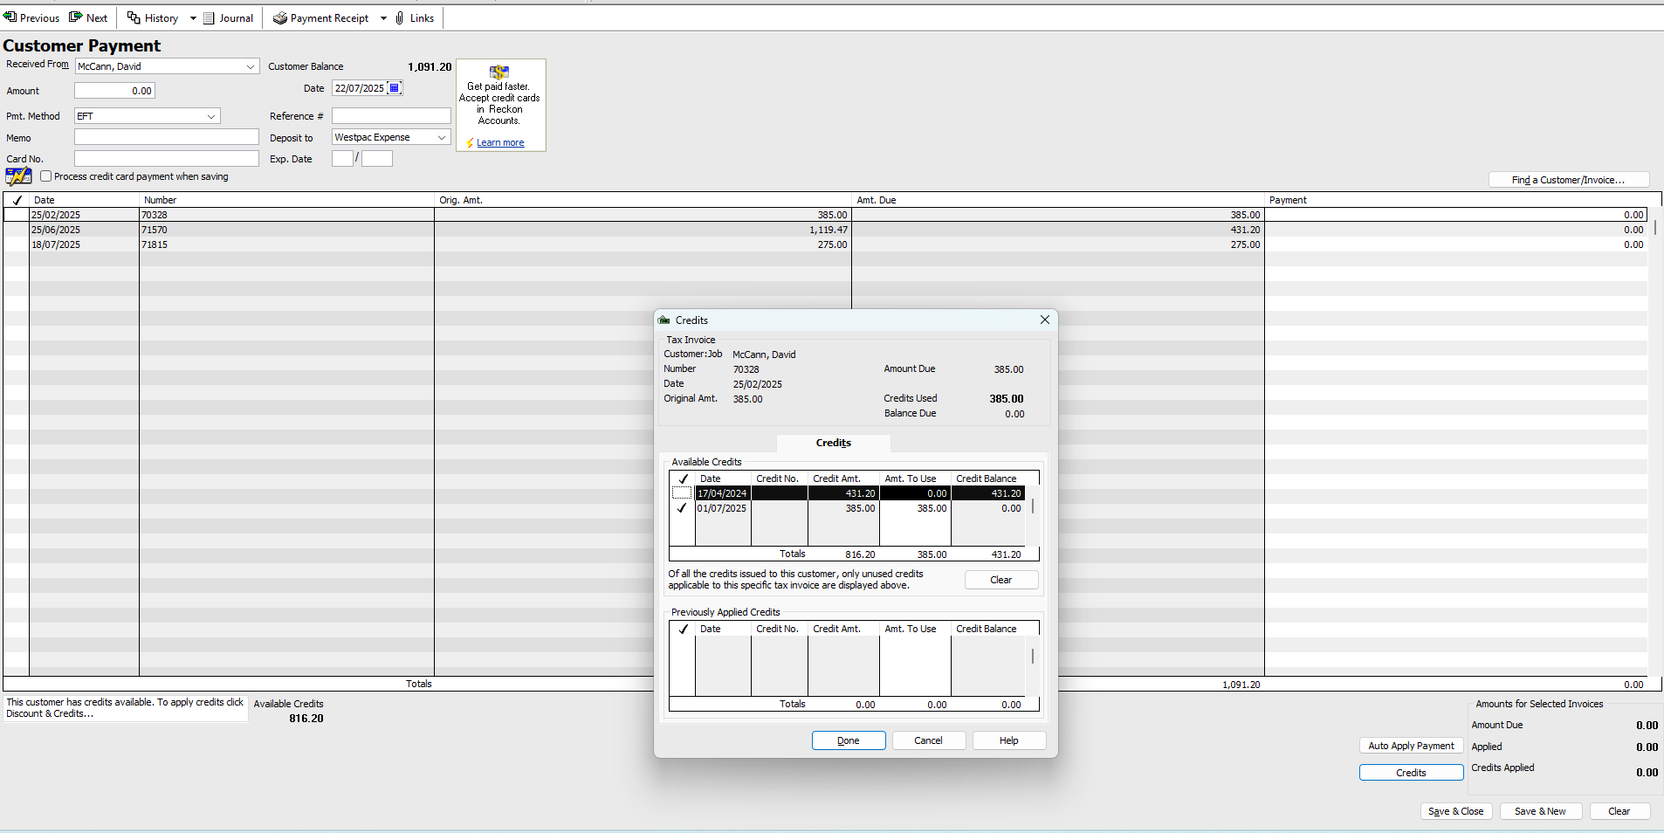Open the Deposit to account dropdown
This screenshot has width=1664, height=833.
[x=442, y=137]
